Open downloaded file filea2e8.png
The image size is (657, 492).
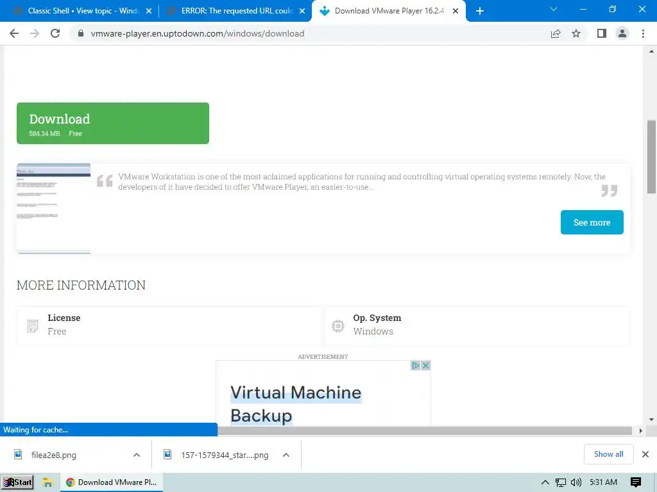[x=54, y=455]
